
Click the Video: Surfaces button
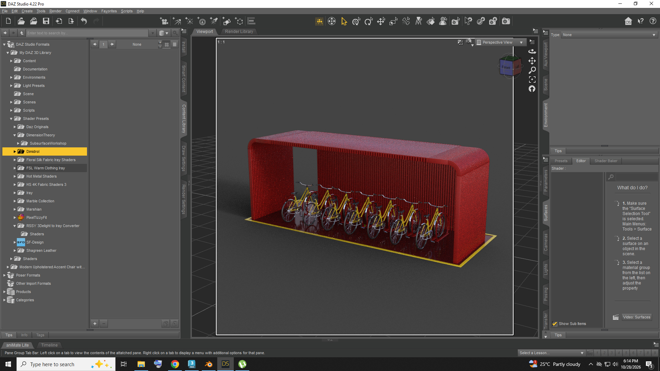[637, 317]
